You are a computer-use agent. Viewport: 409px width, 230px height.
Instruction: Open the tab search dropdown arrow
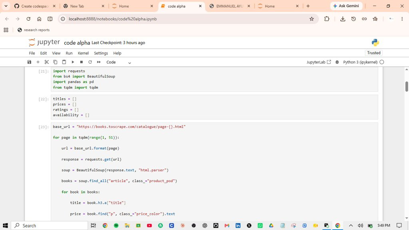tap(6, 6)
